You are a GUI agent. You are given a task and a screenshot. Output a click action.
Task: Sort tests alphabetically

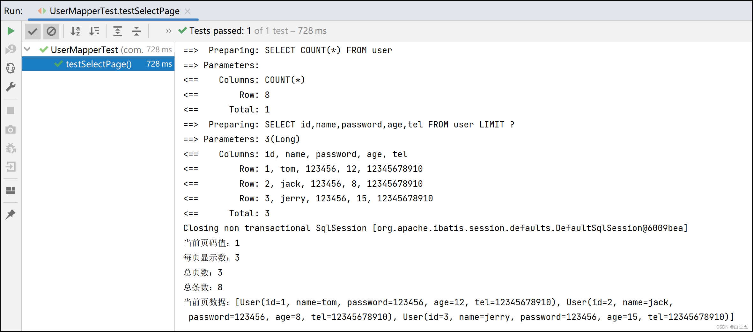point(75,31)
